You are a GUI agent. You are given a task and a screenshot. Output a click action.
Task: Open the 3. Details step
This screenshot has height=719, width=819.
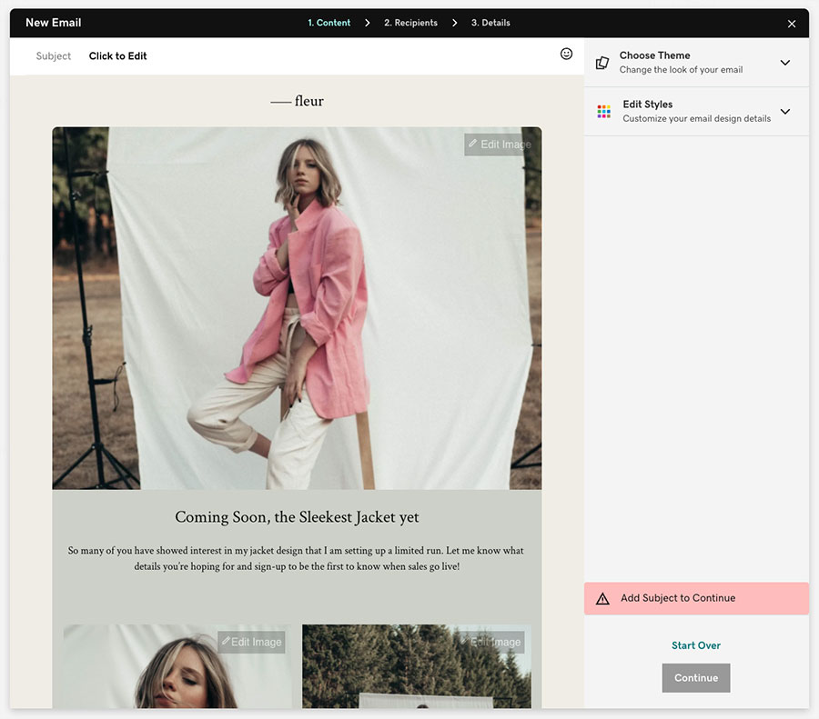click(x=490, y=23)
